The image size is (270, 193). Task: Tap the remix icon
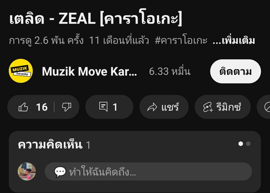(x=208, y=107)
